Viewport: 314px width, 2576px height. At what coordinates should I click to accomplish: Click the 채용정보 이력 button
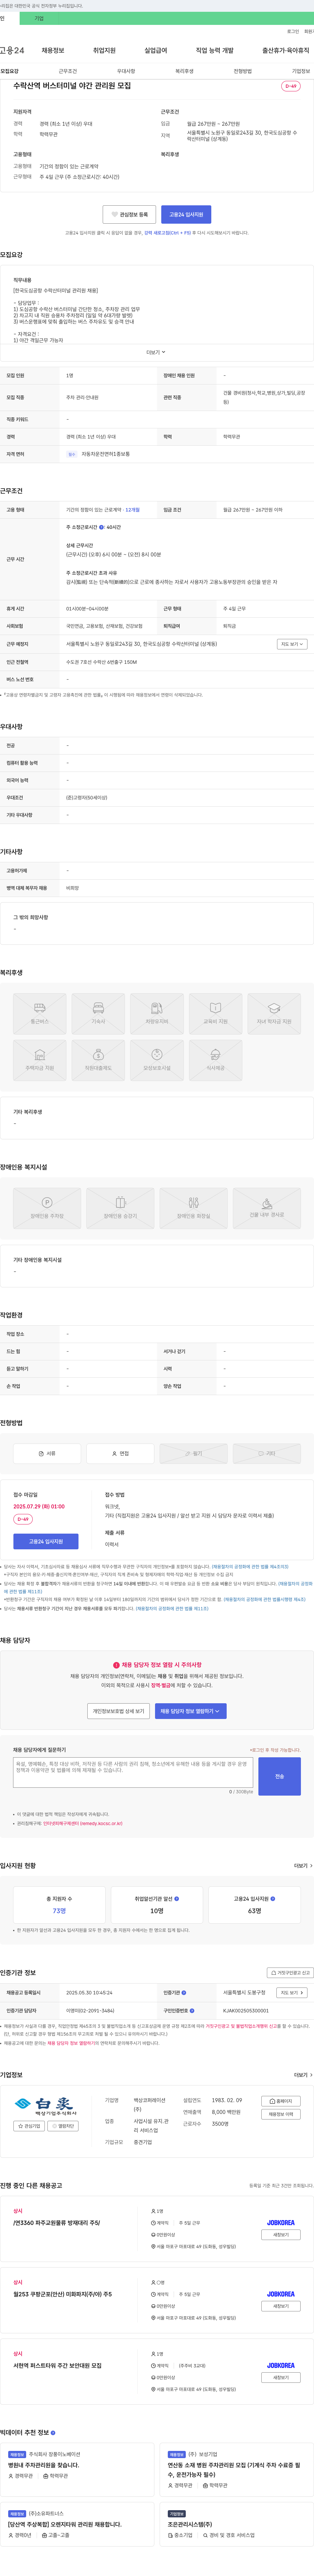281,2114
